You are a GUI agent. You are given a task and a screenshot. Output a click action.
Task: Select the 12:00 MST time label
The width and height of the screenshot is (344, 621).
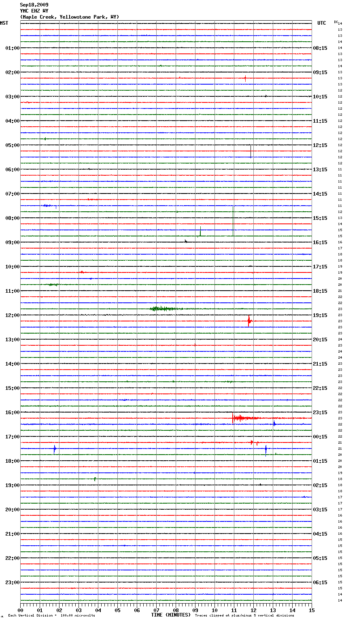(x=13, y=315)
